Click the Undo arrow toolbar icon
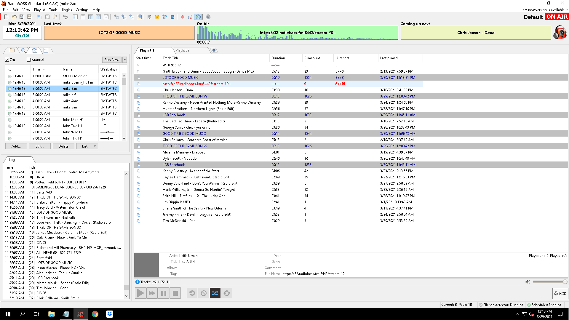 (65, 17)
